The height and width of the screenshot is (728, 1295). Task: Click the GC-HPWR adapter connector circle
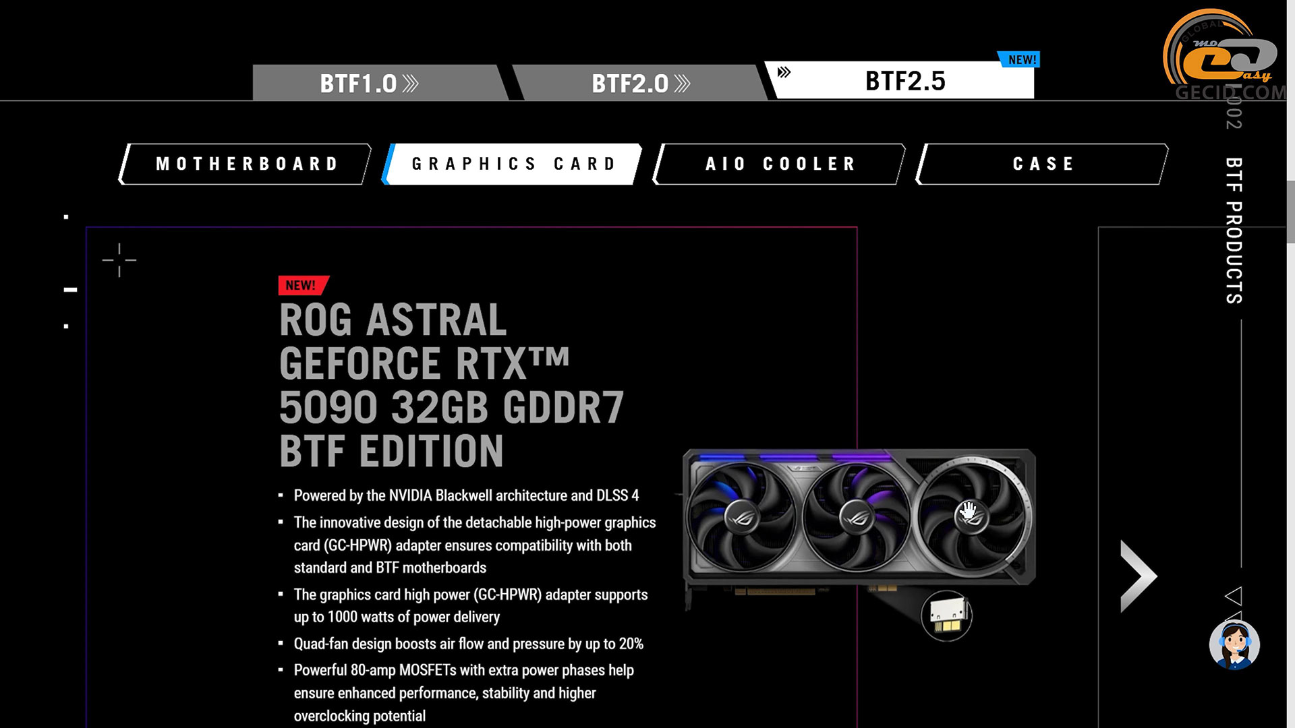(x=946, y=616)
